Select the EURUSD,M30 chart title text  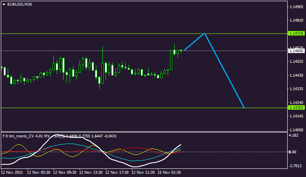tap(20, 4)
